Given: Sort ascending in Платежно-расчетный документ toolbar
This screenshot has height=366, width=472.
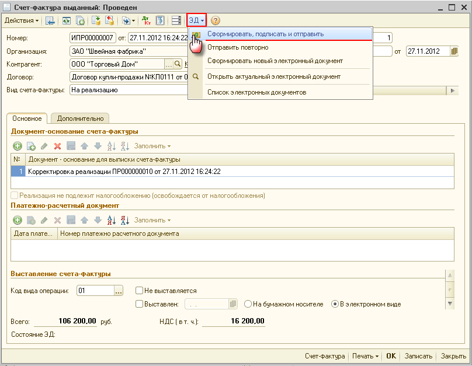Looking at the screenshot, I should 111,220.
